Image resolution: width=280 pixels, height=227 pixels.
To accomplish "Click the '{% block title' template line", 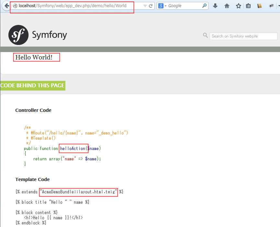I will 52,202.
